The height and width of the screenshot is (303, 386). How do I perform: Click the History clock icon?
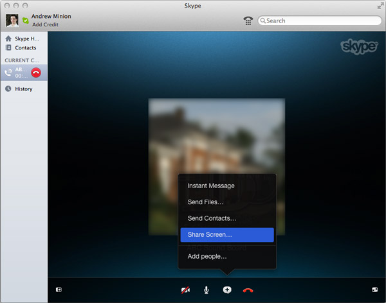[x=8, y=89]
